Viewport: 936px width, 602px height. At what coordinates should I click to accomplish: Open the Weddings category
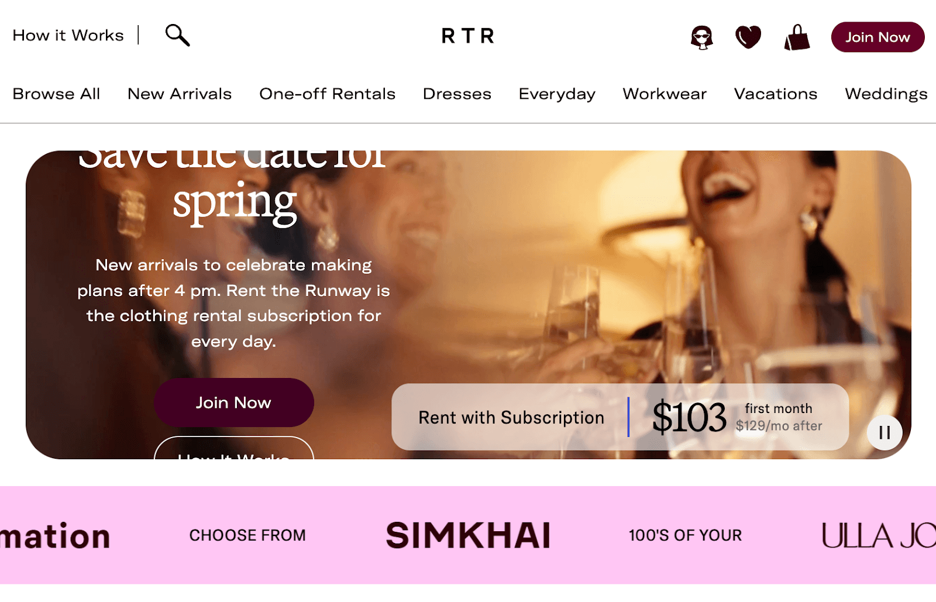pyautogui.click(x=886, y=94)
